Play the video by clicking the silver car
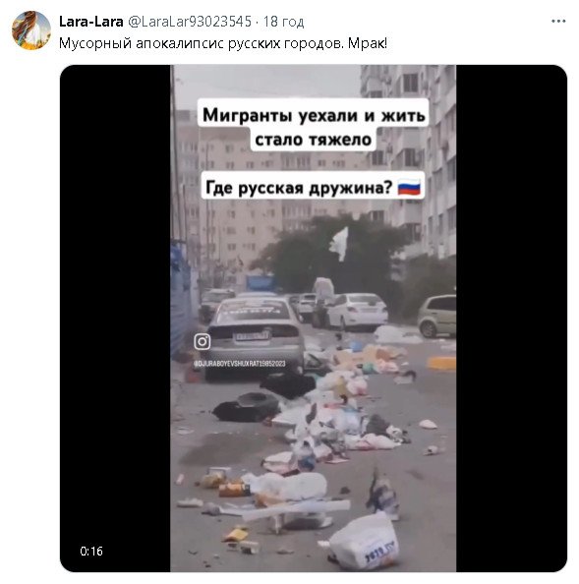This screenshot has height=584, width=579. [256, 335]
